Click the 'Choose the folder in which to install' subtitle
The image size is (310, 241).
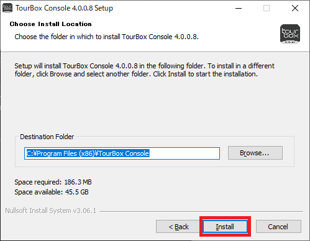pyautogui.click(x=106, y=37)
